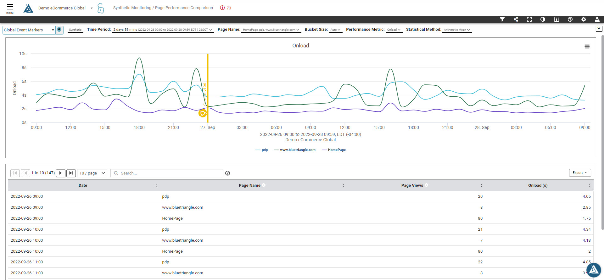
Task: Open the settings gear icon
Action: click(584, 19)
